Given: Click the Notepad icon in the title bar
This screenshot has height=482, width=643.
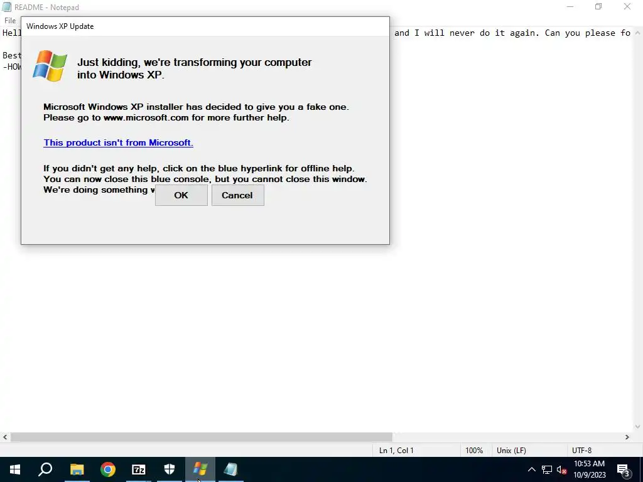Looking at the screenshot, I should point(6,7).
